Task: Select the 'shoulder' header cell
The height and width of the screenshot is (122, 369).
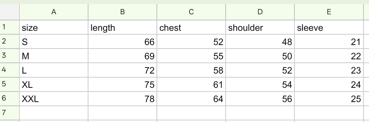Action: click(260, 27)
